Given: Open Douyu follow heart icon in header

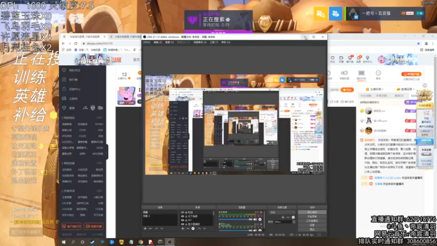Looking at the screenshot, I should point(333,59).
